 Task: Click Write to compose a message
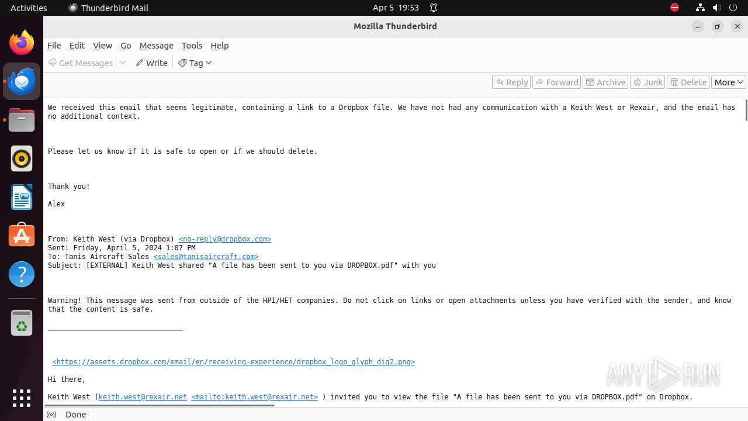[151, 63]
